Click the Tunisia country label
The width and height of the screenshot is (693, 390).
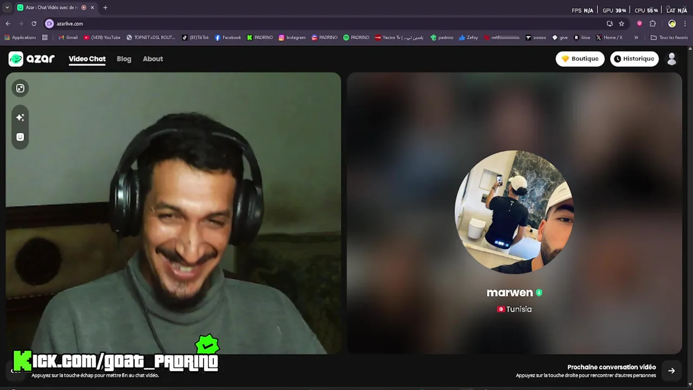click(x=519, y=309)
